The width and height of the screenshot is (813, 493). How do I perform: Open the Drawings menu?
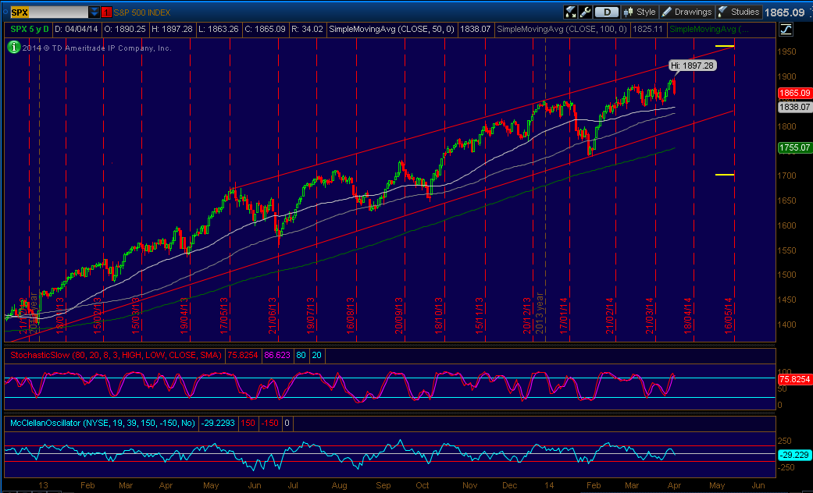(x=686, y=12)
